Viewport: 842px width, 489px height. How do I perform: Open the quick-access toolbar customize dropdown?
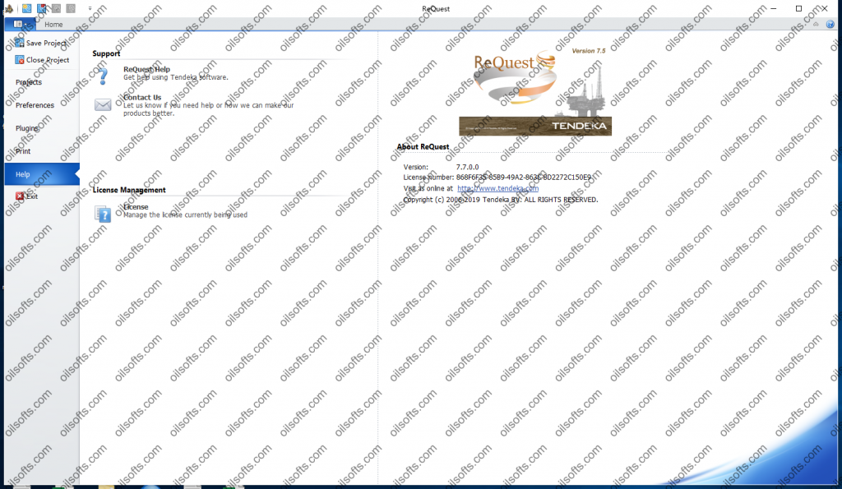(x=90, y=8)
